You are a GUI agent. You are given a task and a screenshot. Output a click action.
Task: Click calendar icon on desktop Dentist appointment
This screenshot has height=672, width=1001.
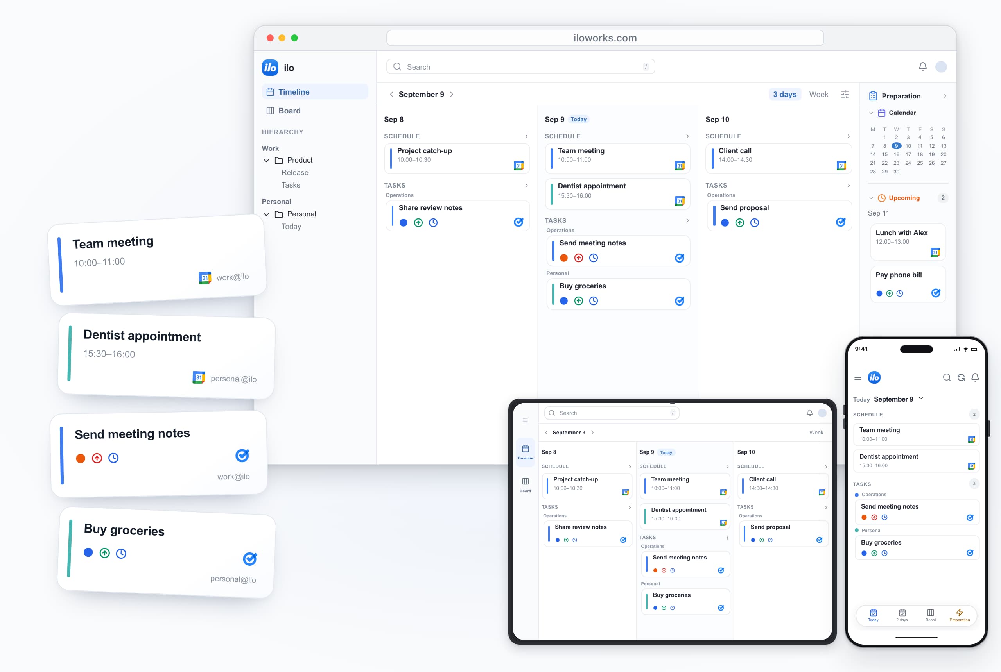tap(680, 201)
